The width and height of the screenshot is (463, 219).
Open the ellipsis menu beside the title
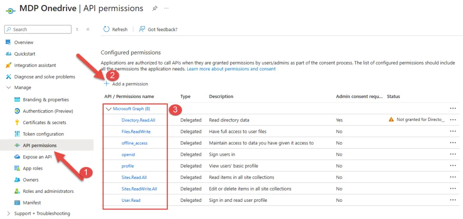pyautogui.click(x=166, y=8)
